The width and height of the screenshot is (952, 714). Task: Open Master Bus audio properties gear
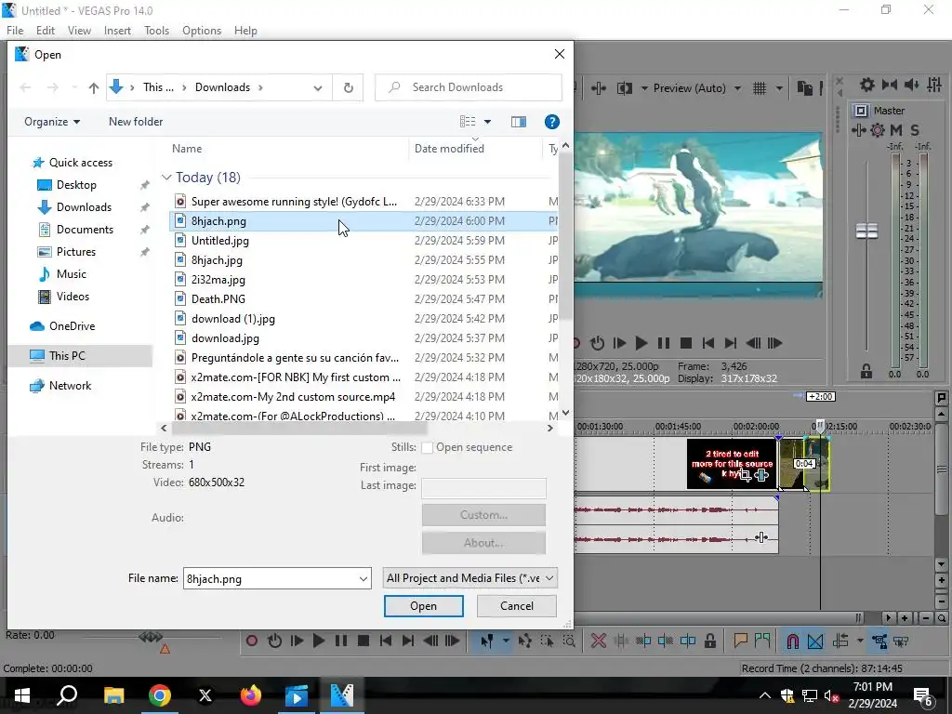tap(867, 85)
